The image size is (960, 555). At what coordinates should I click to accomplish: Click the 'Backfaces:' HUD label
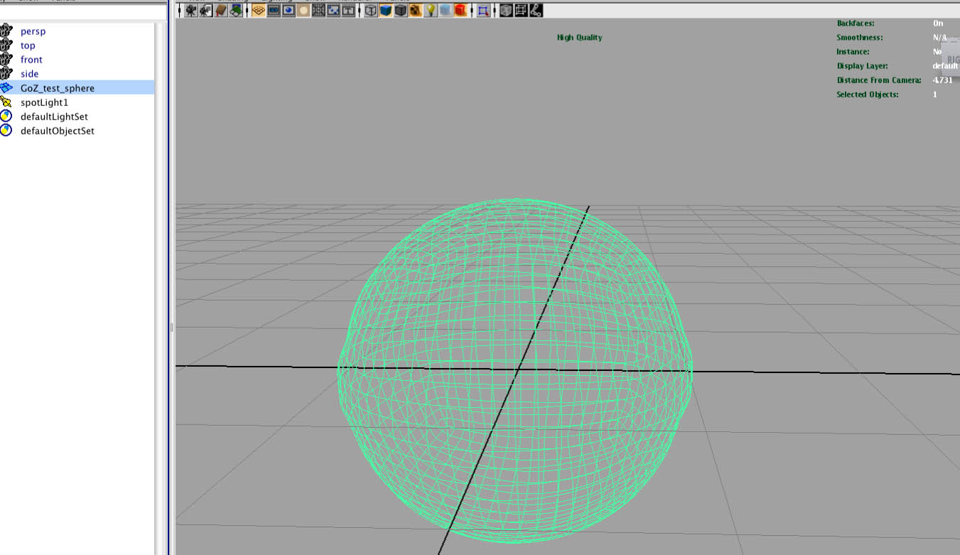[856, 23]
